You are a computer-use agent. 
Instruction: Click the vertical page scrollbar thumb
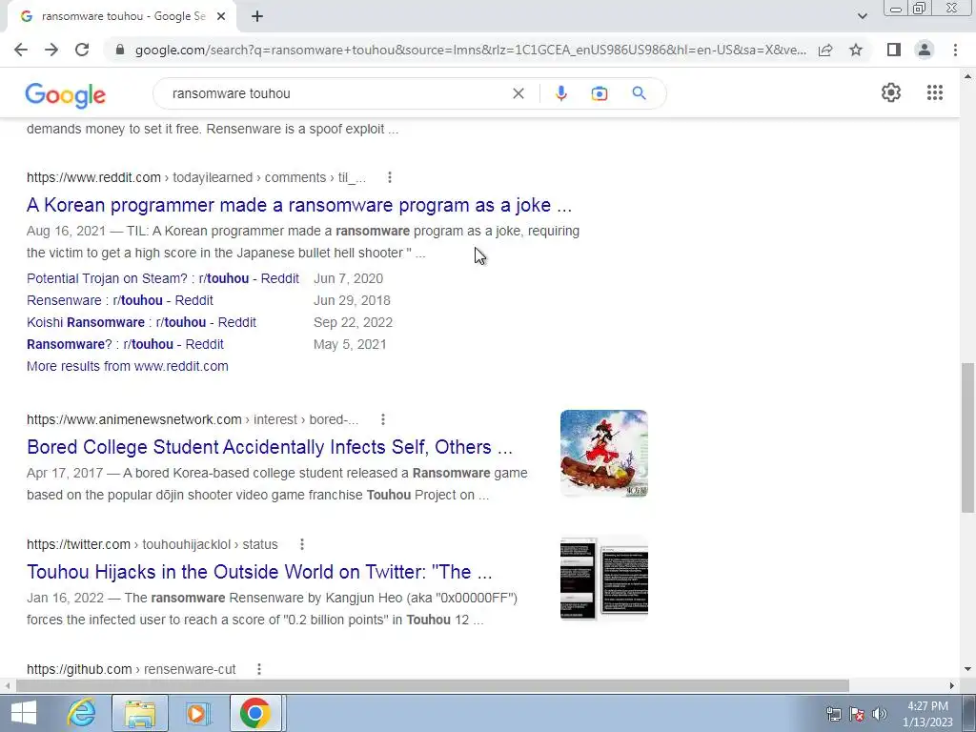click(968, 437)
